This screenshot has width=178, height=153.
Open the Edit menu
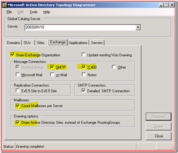(x=20, y=12)
